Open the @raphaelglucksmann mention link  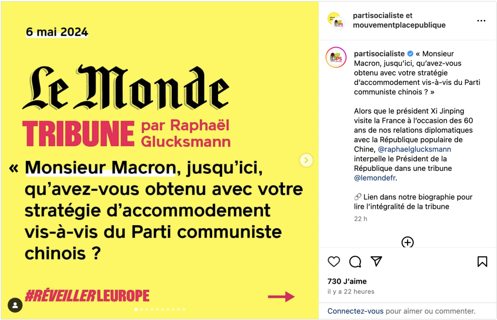click(414, 149)
